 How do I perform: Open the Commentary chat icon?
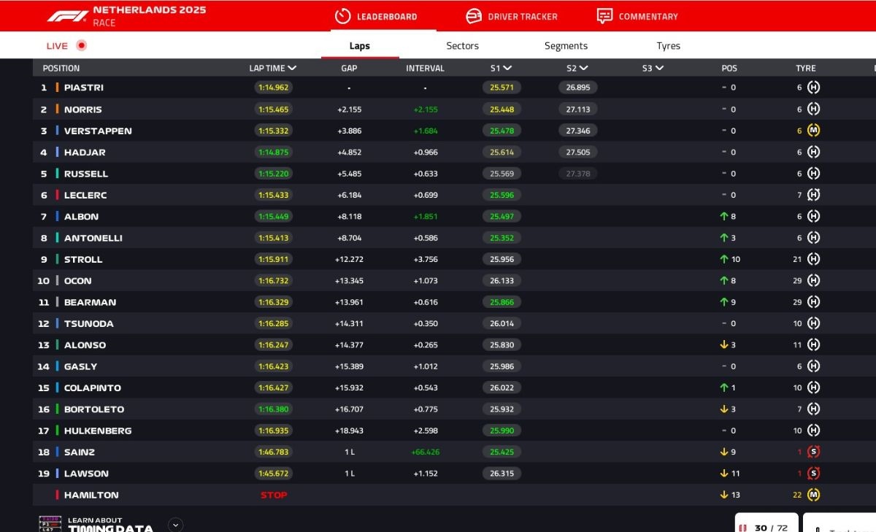[604, 16]
